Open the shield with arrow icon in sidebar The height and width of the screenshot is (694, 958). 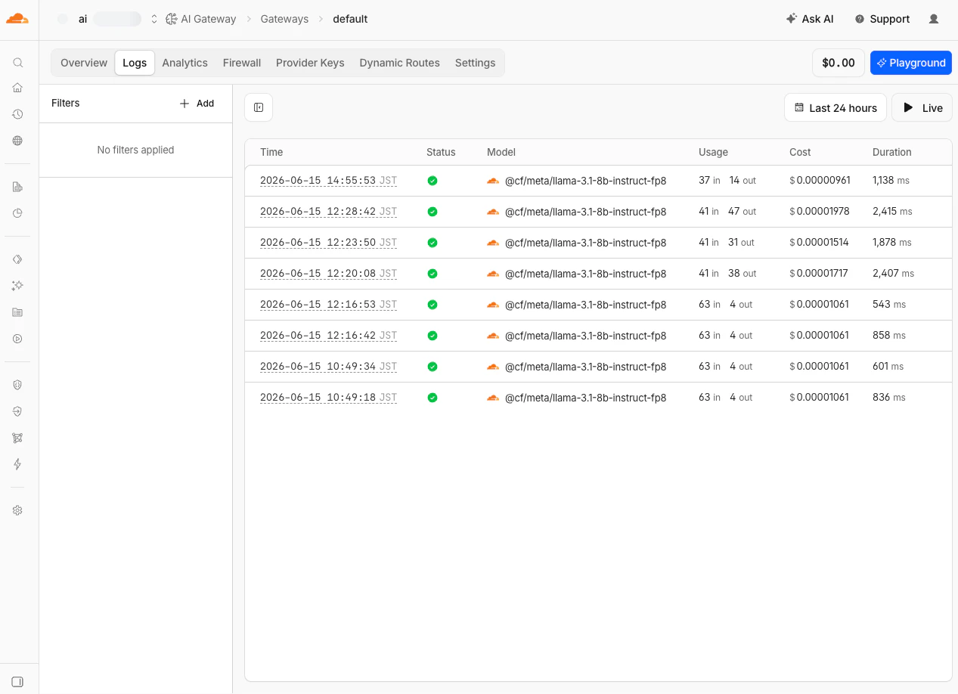pyautogui.click(x=18, y=411)
